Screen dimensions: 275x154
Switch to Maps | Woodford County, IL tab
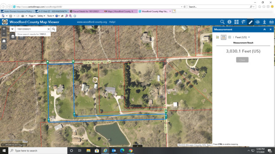(x=120, y=12)
